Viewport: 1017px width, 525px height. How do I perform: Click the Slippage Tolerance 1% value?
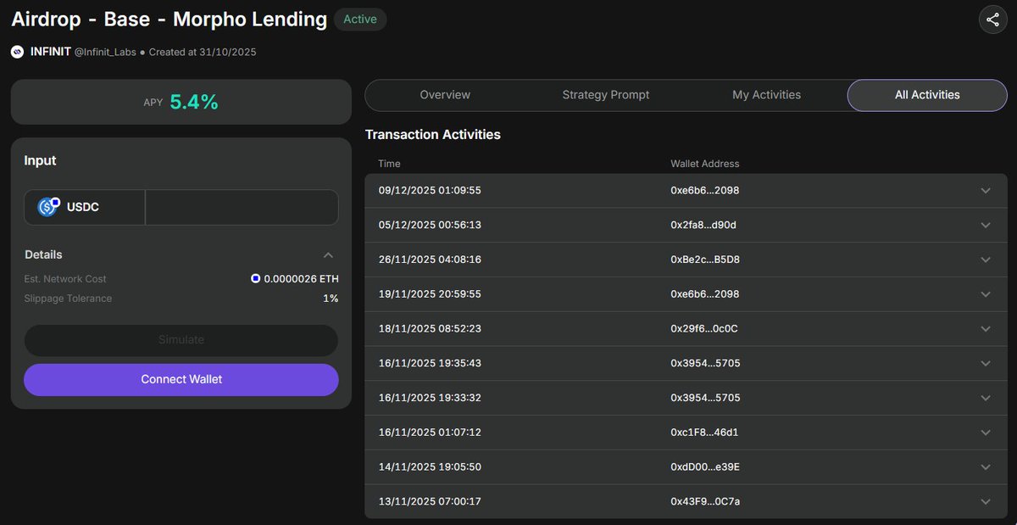331,299
